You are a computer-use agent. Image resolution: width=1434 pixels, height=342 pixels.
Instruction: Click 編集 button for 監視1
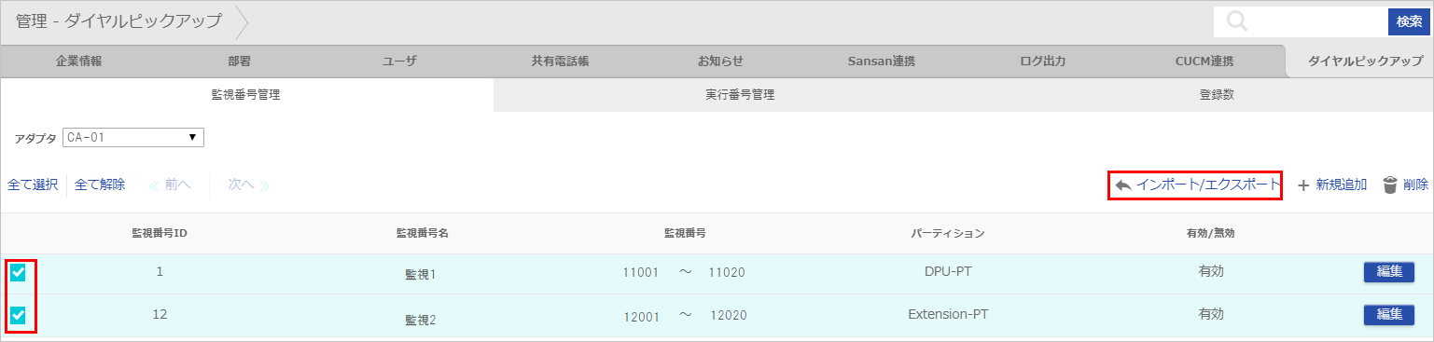[x=1389, y=272]
